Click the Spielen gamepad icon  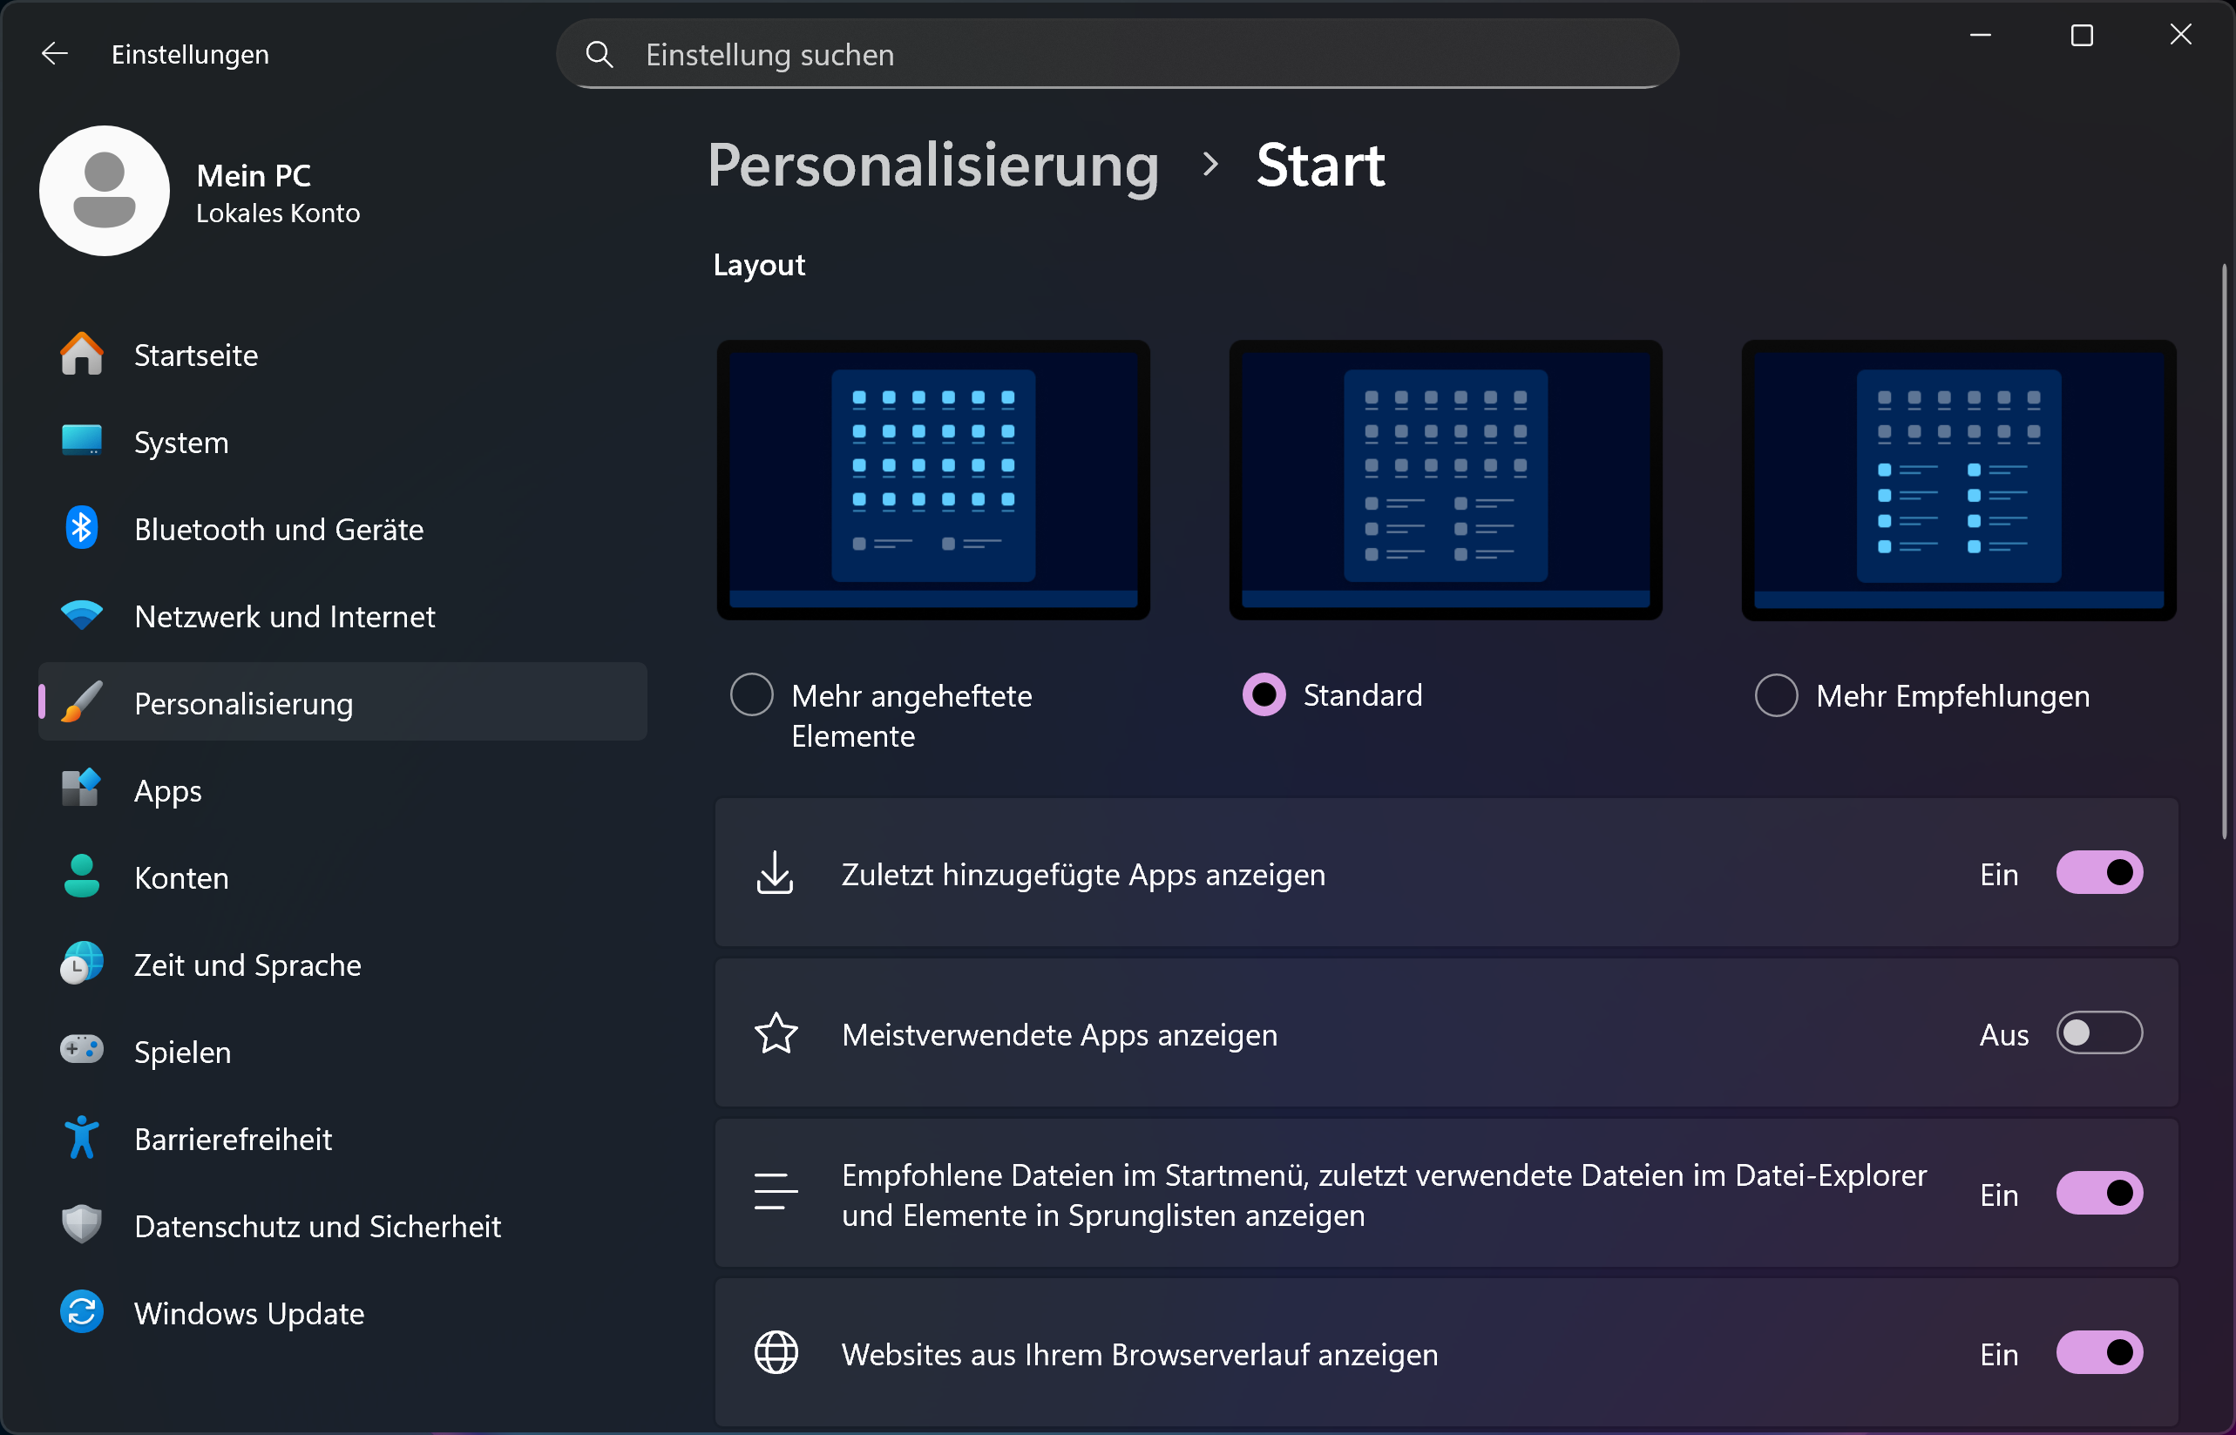82,1050
